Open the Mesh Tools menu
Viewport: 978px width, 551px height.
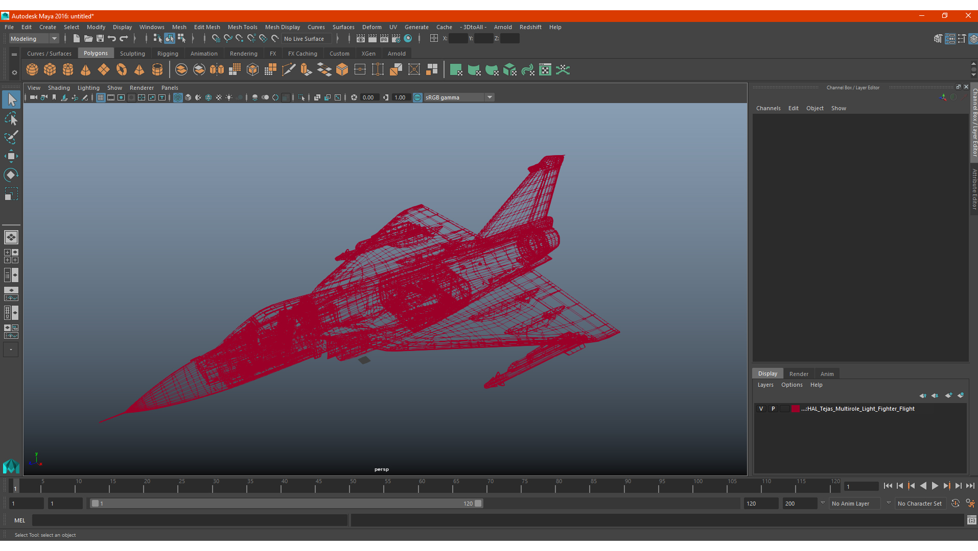click(242, 27)
